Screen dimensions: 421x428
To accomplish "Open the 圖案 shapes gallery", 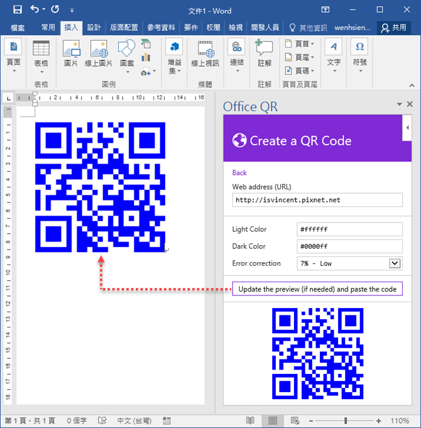I will [127, 56].
